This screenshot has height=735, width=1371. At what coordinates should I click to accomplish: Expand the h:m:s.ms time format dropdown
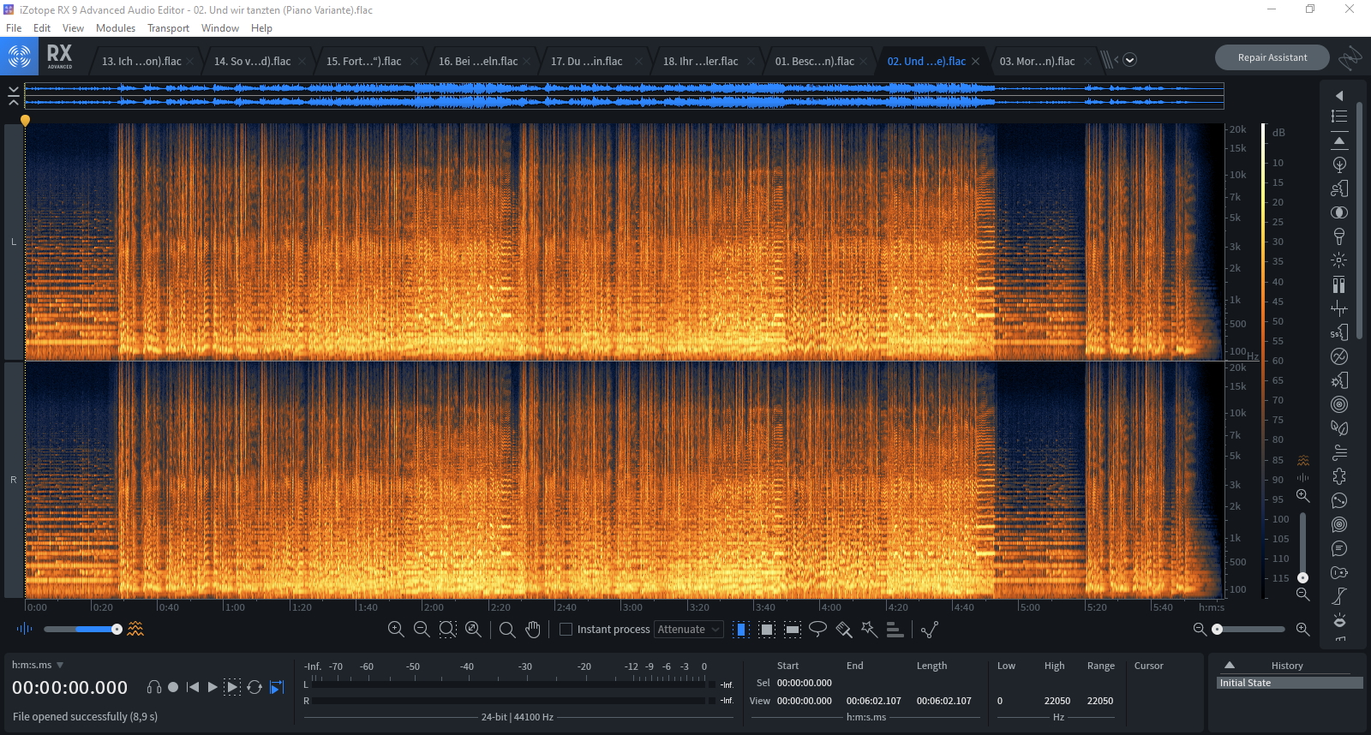click(x=60, y=665)
